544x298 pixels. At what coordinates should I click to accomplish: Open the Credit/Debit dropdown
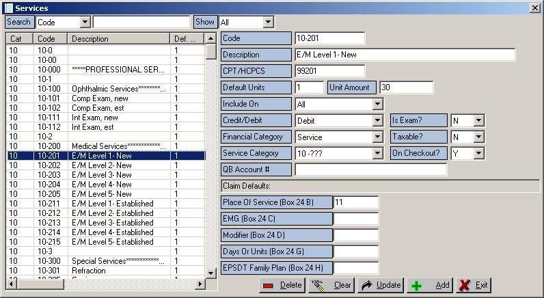[x=377, y=121]
